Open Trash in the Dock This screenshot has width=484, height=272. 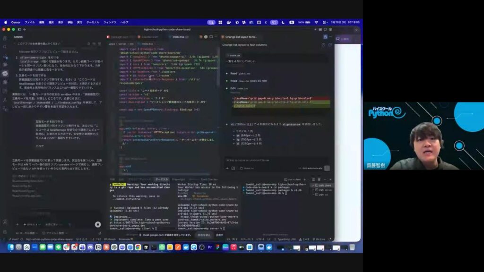(x=352, y=247)
